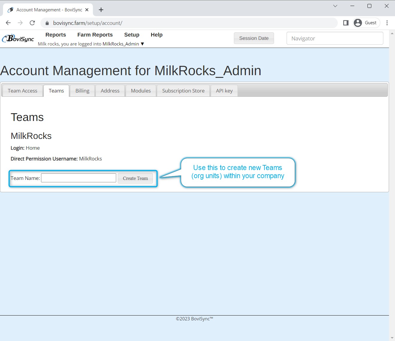
Task: Maximize the browser window
Action: [370, 6]
